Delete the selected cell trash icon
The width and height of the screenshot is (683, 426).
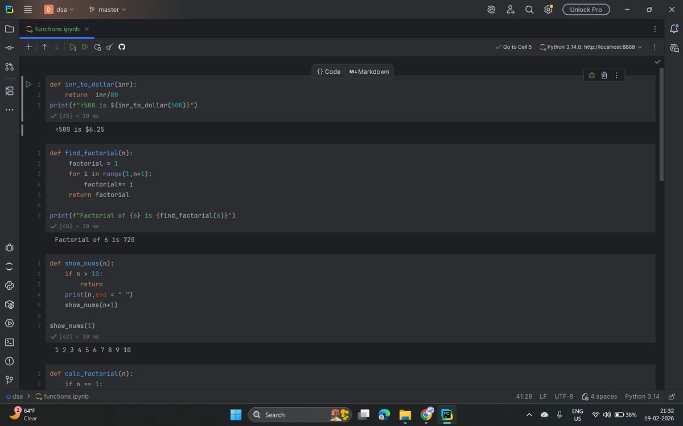pos(604,75)
